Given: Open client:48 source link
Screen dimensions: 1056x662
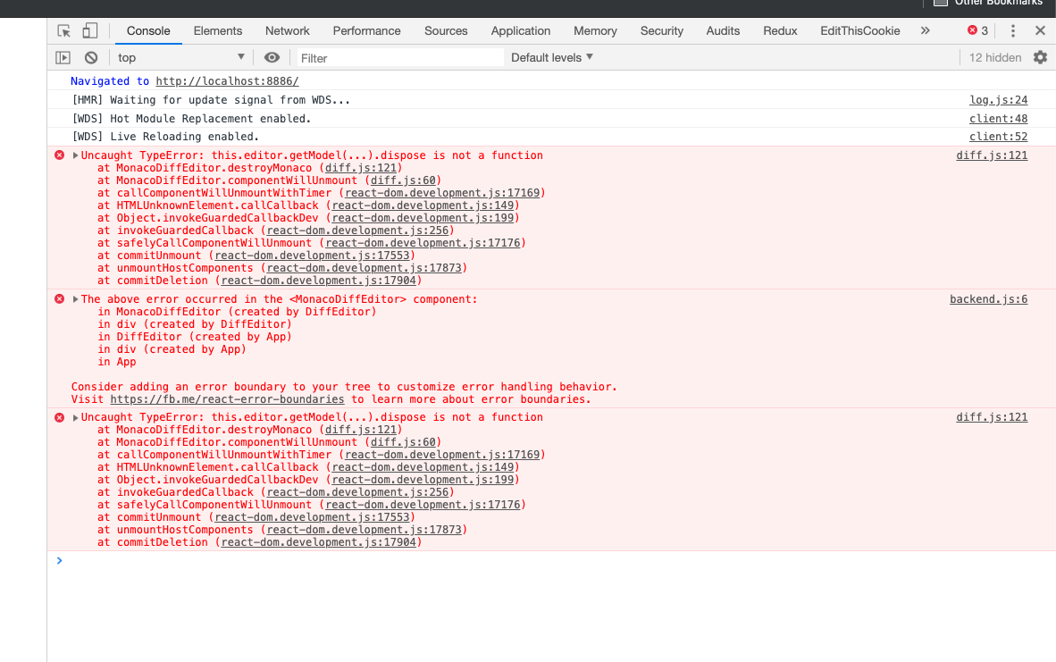Looking at the screenshot, I should click(x=998, y=119).
